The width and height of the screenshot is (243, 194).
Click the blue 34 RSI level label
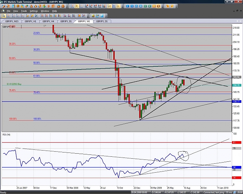point(236,167)
